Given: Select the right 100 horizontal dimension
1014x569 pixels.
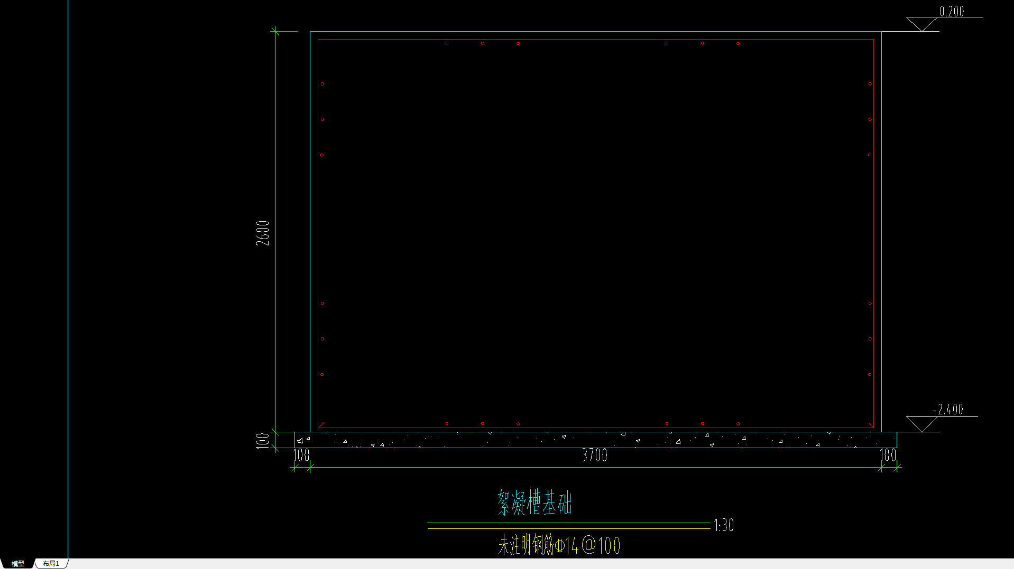Looking at the screenshot, I should 888,455.
